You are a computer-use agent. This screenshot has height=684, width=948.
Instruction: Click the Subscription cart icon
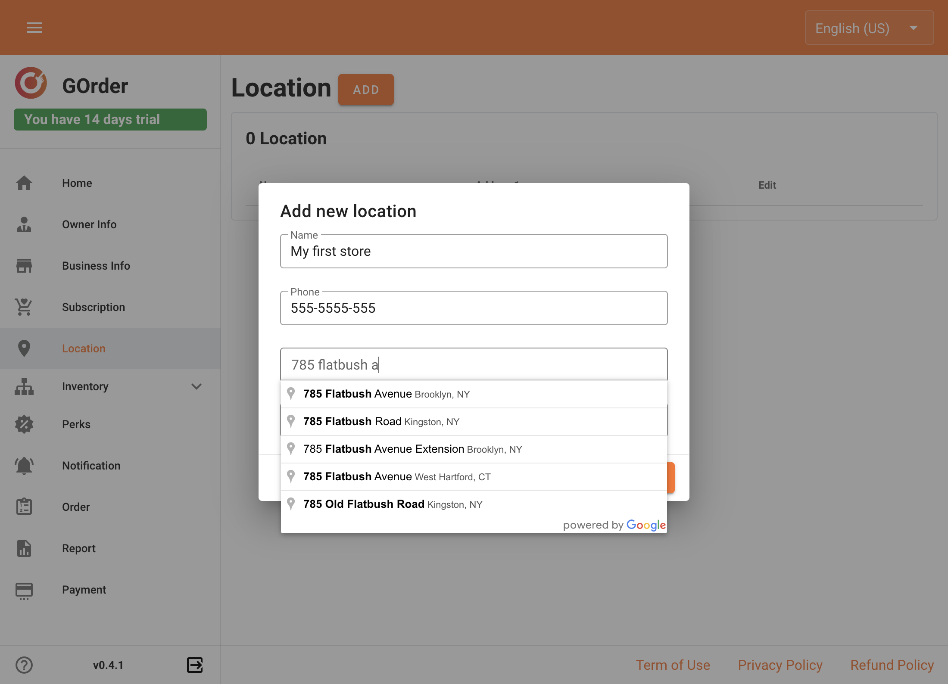click(24, 307)
